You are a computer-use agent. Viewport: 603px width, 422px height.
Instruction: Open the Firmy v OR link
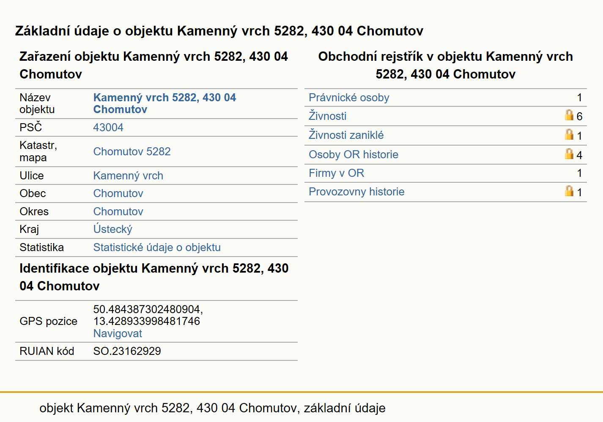337,173
